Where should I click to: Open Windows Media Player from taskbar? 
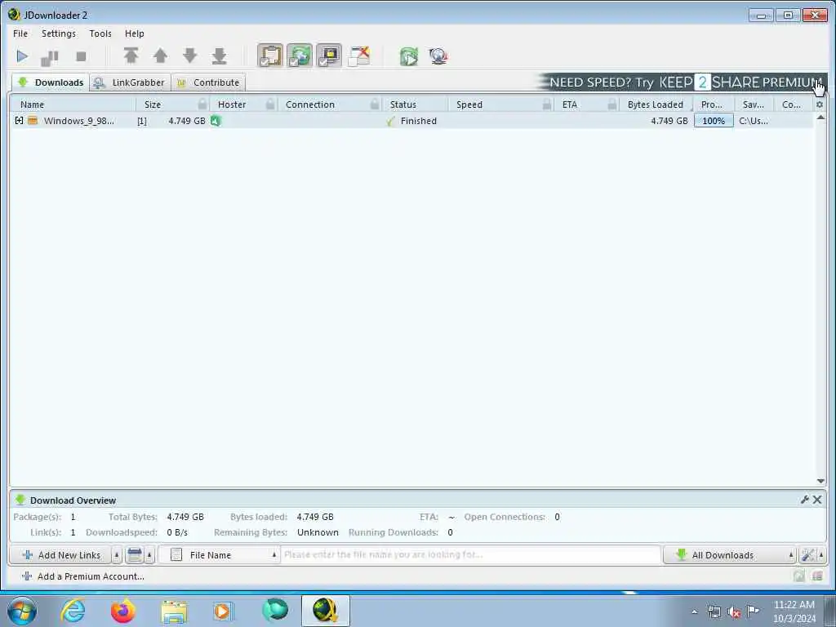223,611
